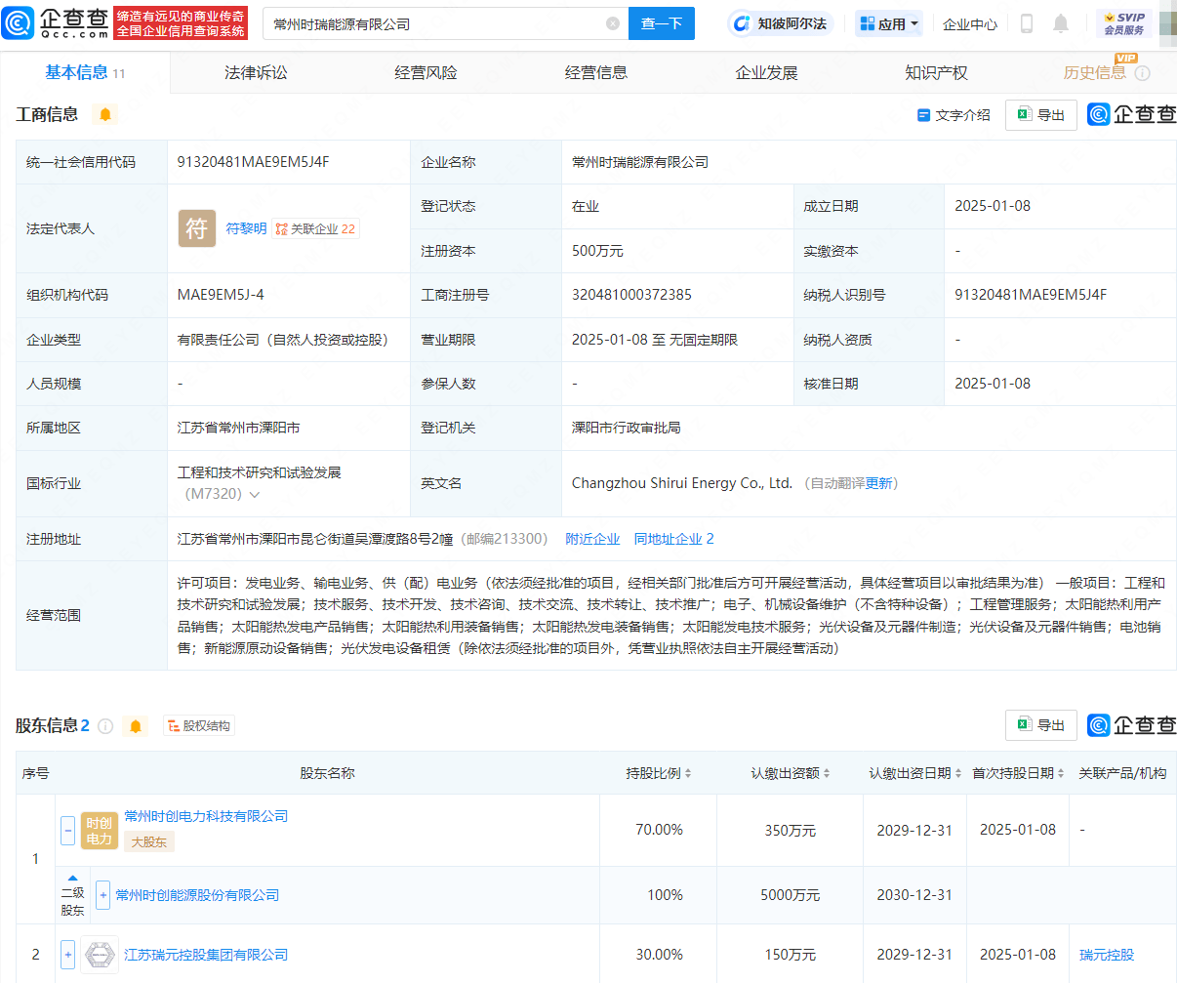Switch to the 经营风险 tab
The width and height of the screenshot is (1177, 983).
point(426,72)
